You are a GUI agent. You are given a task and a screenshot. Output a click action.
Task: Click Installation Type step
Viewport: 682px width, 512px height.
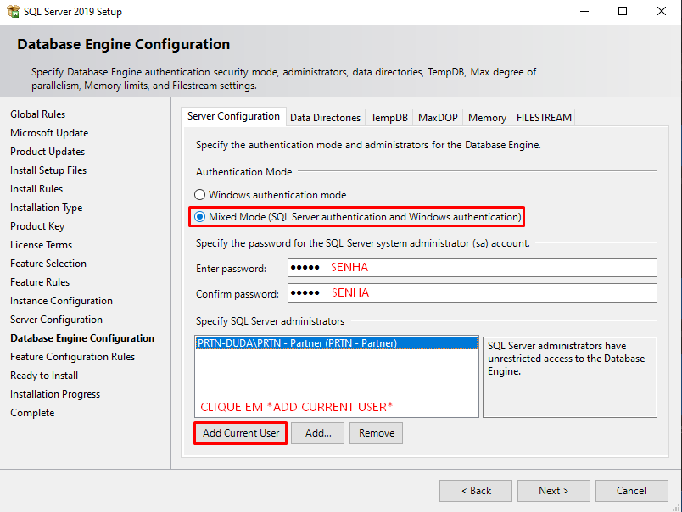click(46, 208)
